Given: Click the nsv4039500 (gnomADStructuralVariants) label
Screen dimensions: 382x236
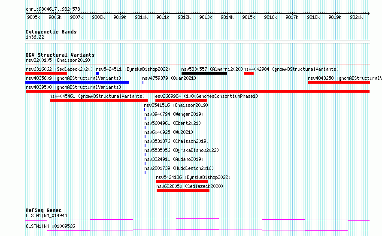Looking at the screenshot, I should 73,87.
